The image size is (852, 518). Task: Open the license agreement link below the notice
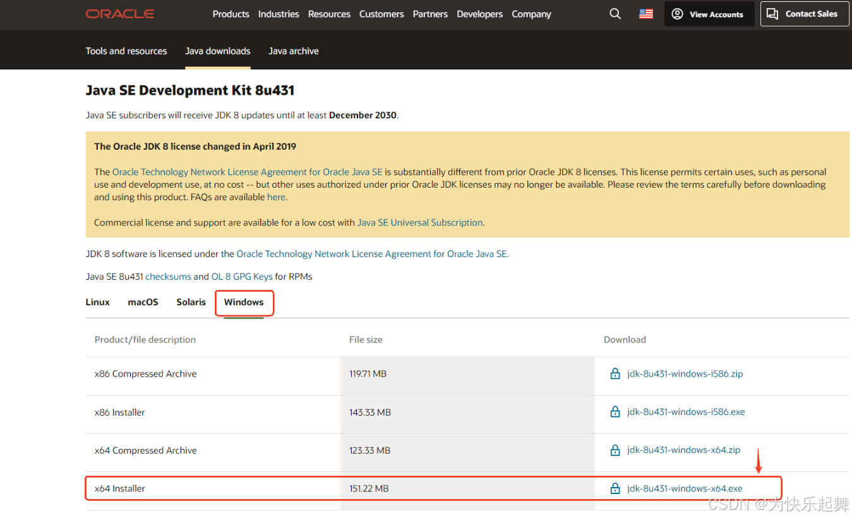[371, 254]
